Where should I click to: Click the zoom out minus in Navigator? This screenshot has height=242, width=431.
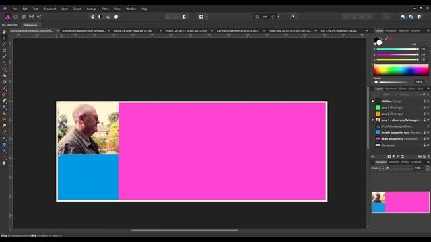(381, 169)
